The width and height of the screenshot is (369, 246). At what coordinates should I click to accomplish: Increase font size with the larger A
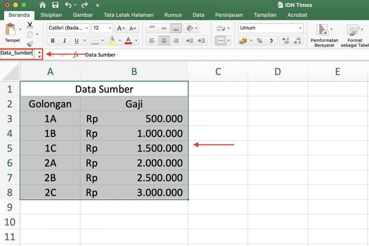[x=121, y=28]
